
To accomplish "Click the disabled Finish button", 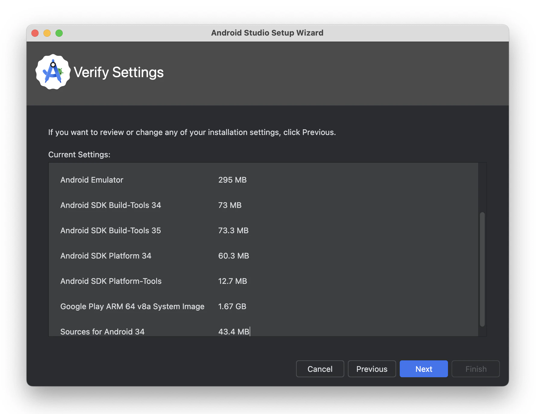I will click(475, 369).
